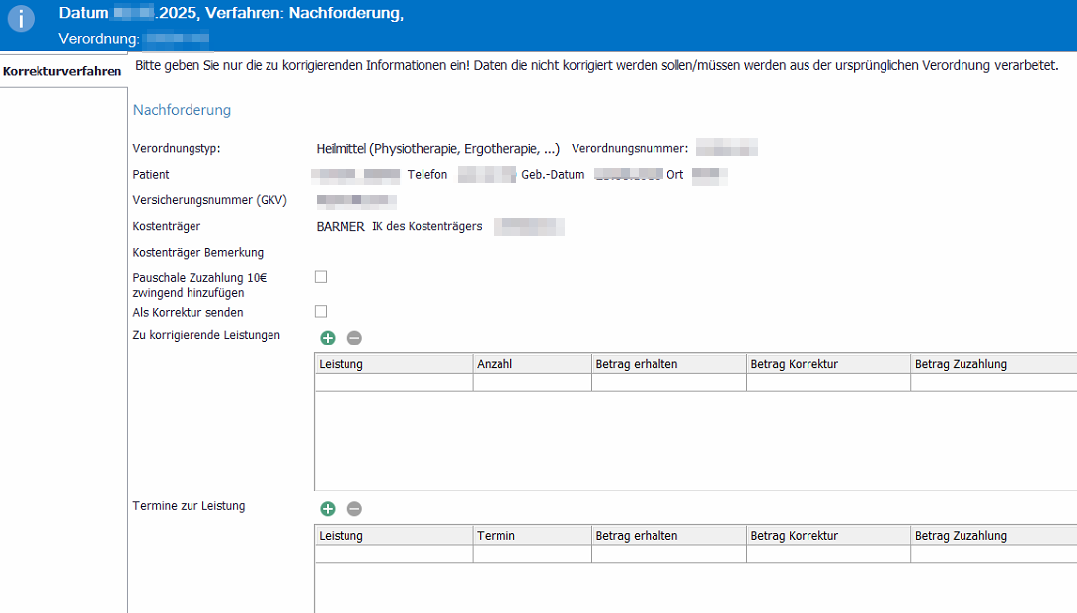Click empty Betrag Zuzahlung cell in corrections table

click(x=994, y=382)
